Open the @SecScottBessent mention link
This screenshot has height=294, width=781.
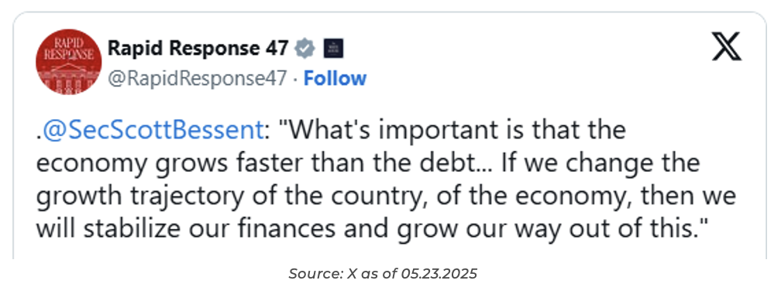pos(153,131)
